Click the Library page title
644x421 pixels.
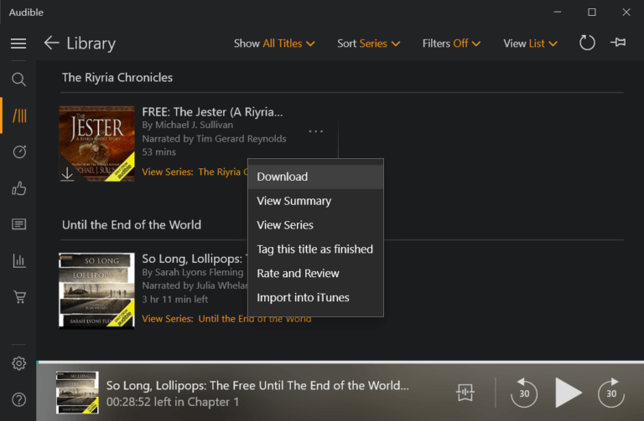tap(91, 43)
